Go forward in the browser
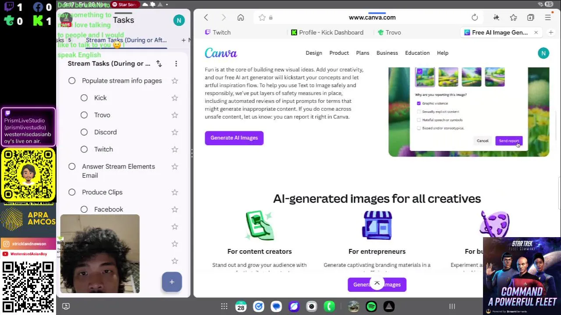Image resolution: width=561 pixels, height=315 pixels. (x=224, y=17)
